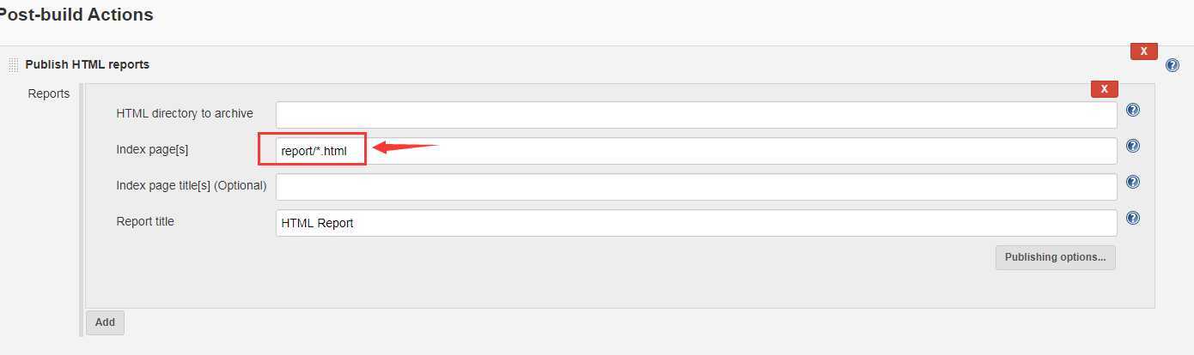This screenshot has height=355, width=1194.
Task: Open help for Publish HTML reports section
Action: [1173, 65]
